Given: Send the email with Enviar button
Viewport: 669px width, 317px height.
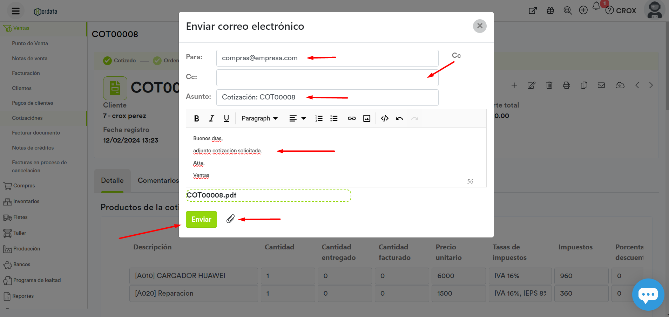Looking at the screenshot, I should [x=201, y=219].
